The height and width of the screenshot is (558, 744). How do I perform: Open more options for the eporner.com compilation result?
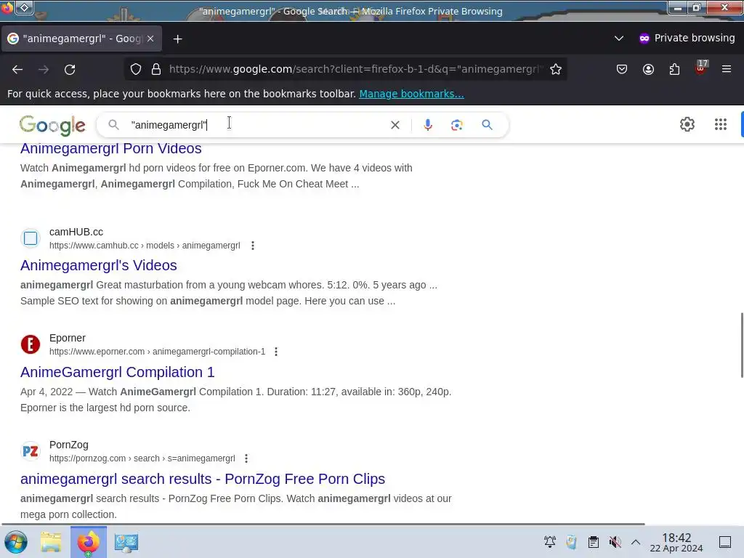tap(275, 352)
